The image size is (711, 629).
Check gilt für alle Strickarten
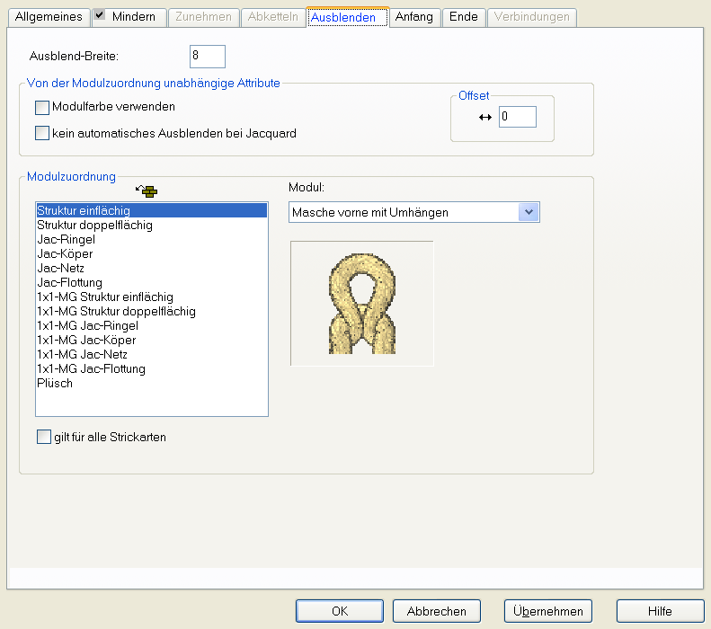(x=44, y=437)
